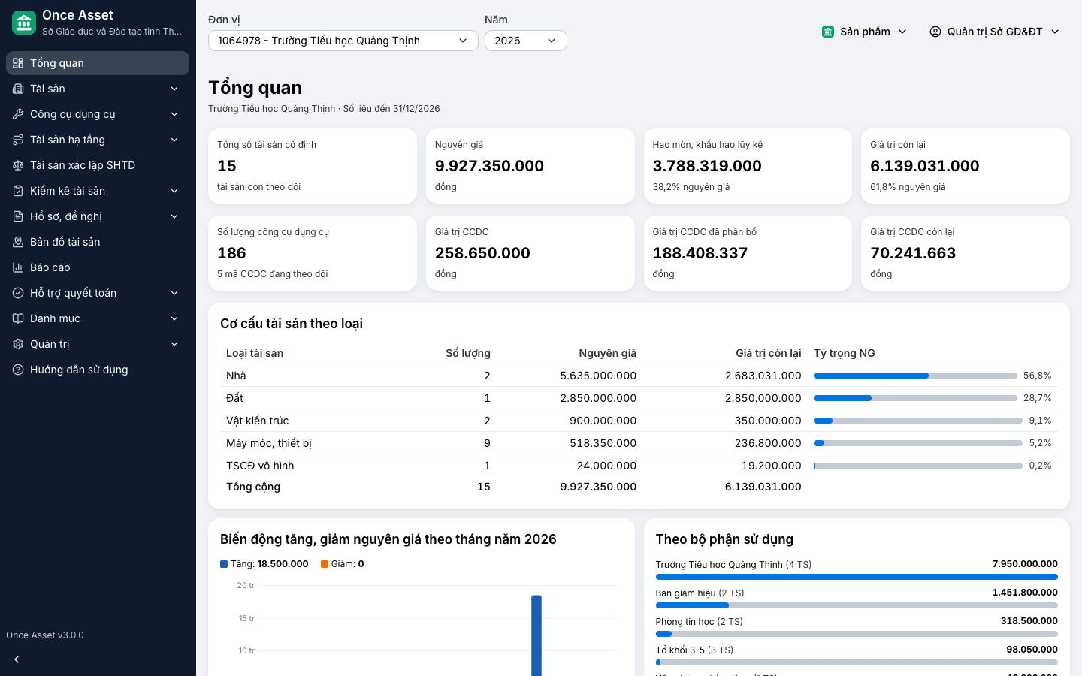Click the Tài sản xác lập SHTD scale icon
The height and width of the screenshot is (676, 1082).
click(18, 165)
